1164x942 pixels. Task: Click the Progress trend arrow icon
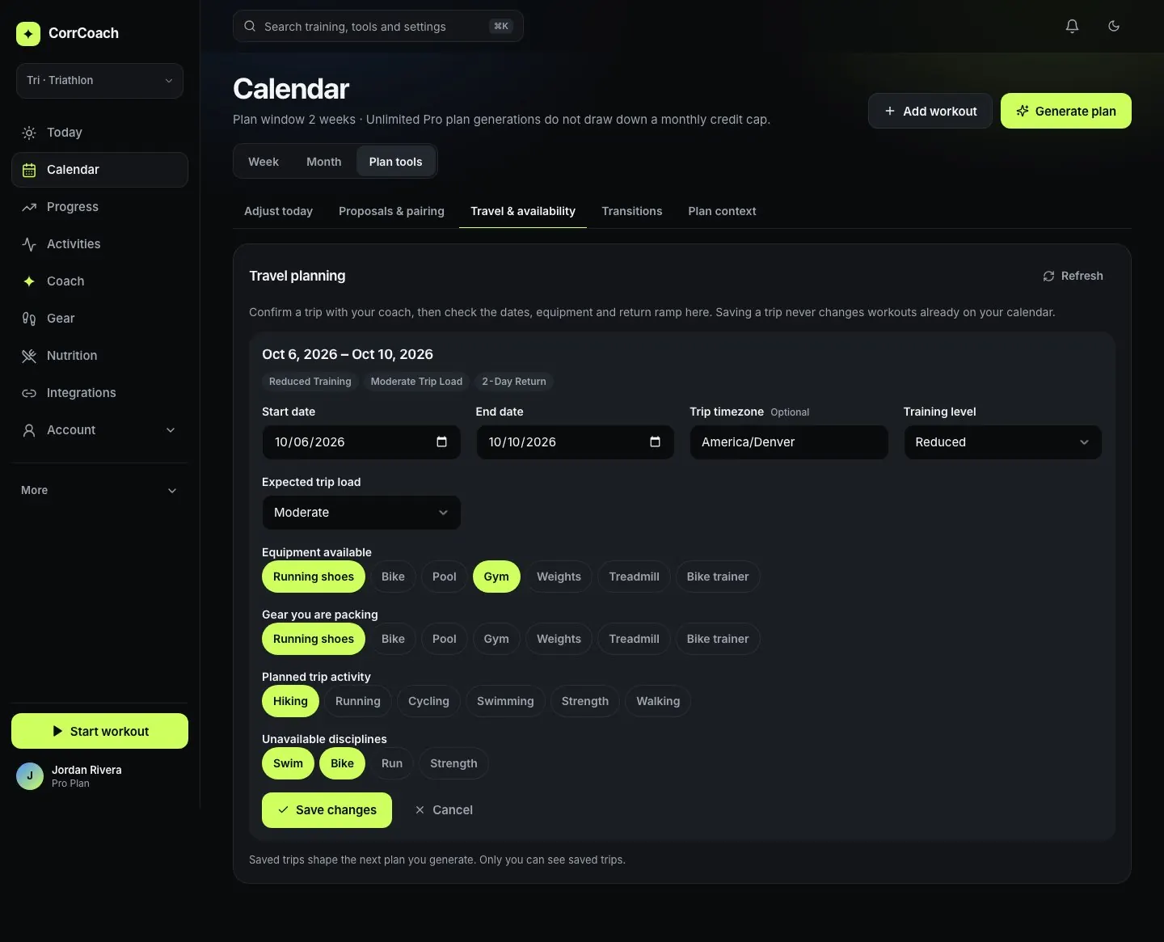coord(29,207)
